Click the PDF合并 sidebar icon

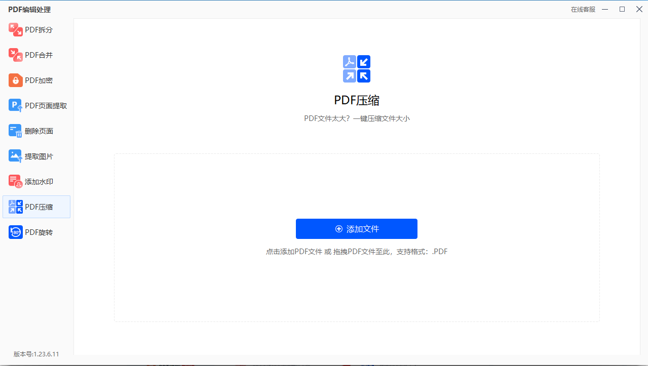coord(16,55)
